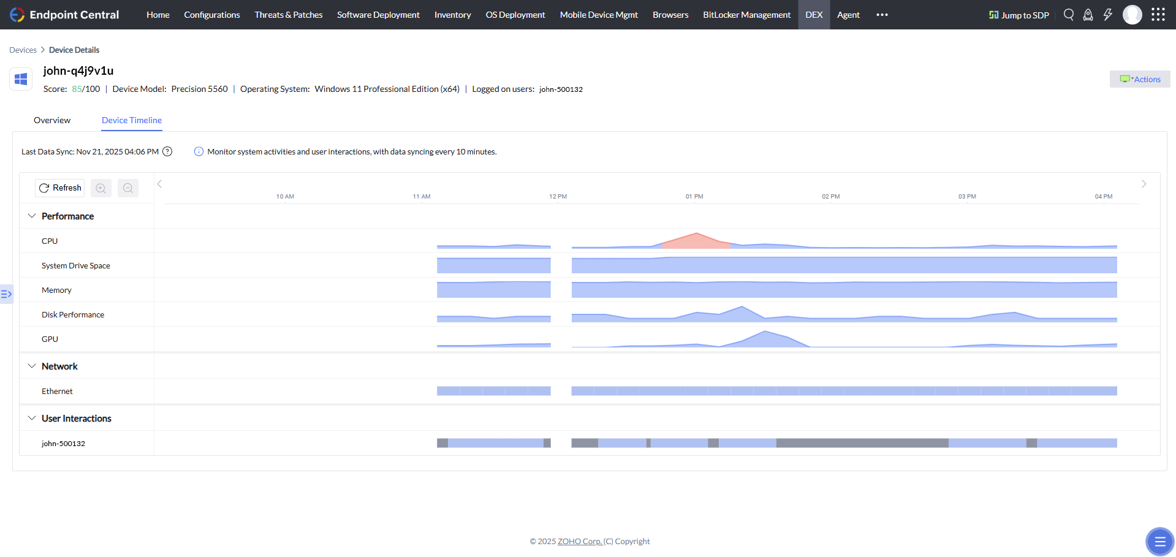Viewport: 1176px width, 557px height.
Task: Select the DEX menu
Action: tap(814, 15)
